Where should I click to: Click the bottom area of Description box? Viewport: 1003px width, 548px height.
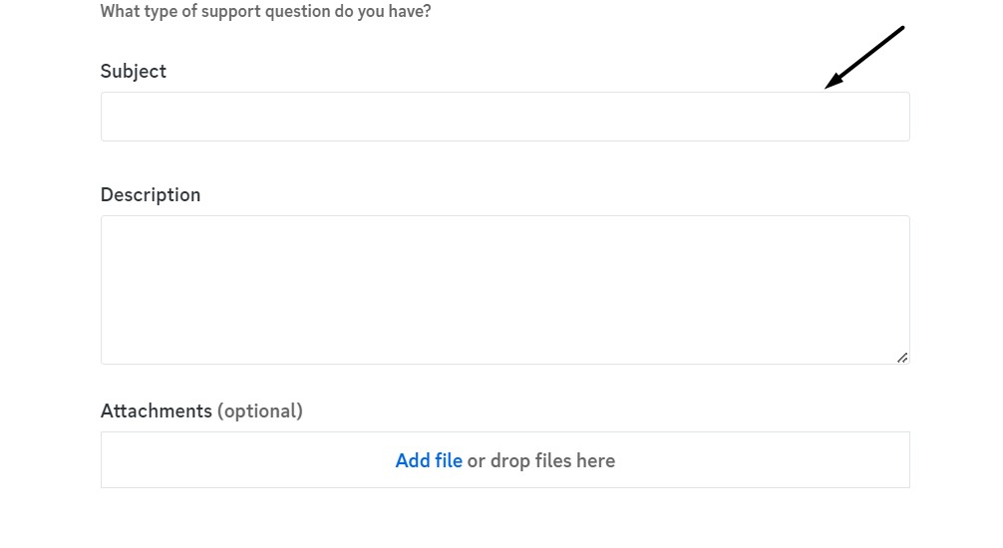point(504,349)
